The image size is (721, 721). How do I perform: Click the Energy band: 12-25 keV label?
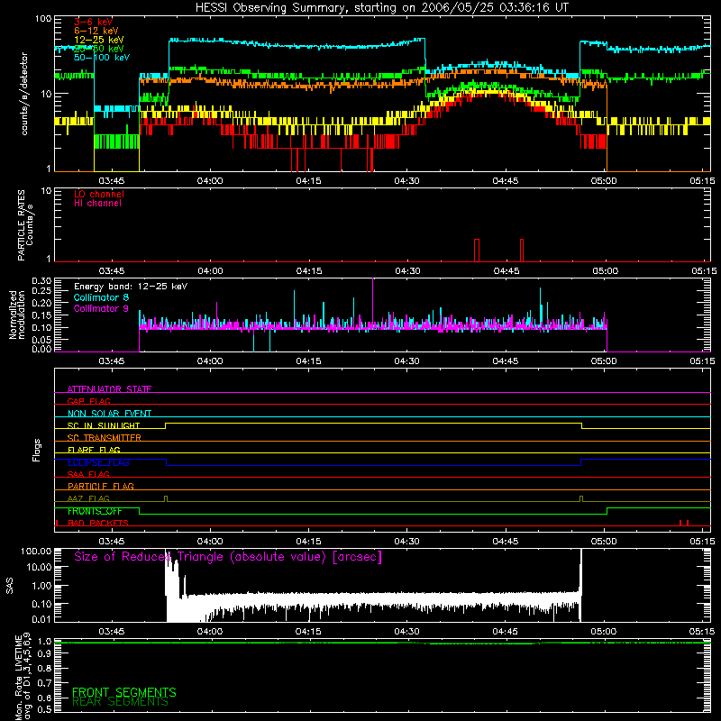(x=131, y=287)
